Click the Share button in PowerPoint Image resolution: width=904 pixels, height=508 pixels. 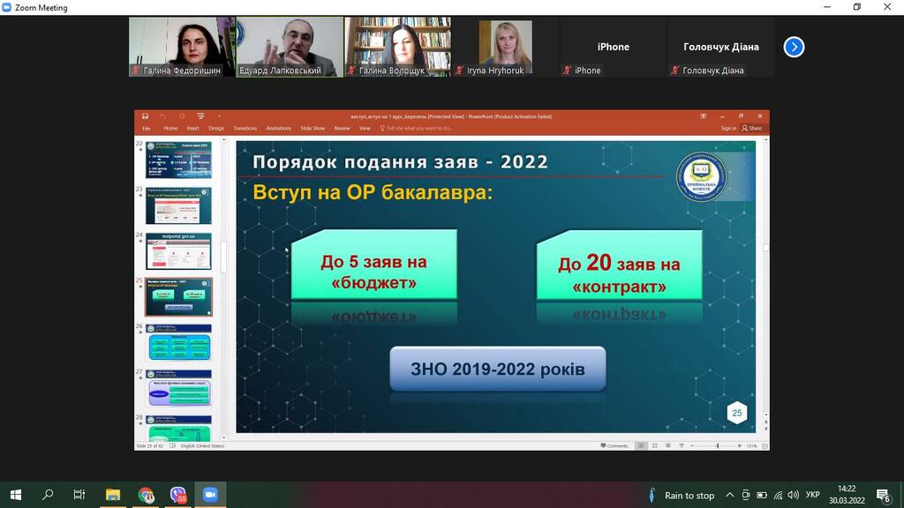[x=752, y=128]
